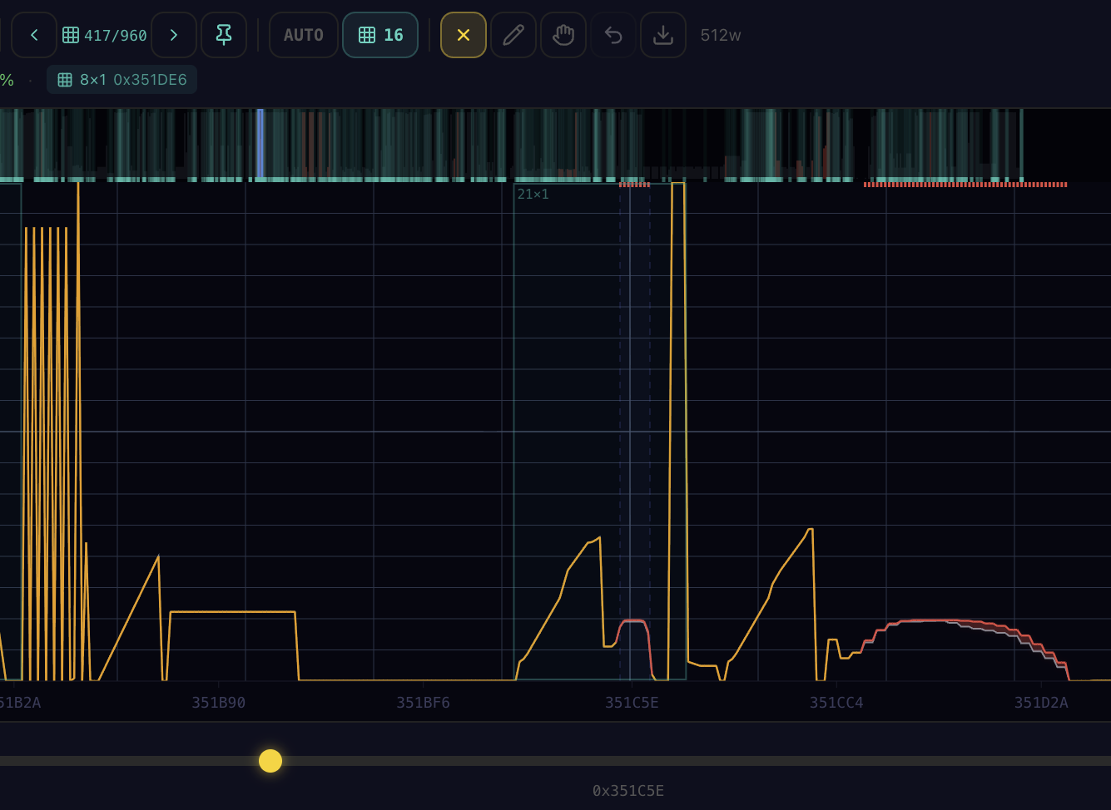This screenshot has height=810, width=1111.
Task: Close selection with the yellow X button
Action: [464, 35]
